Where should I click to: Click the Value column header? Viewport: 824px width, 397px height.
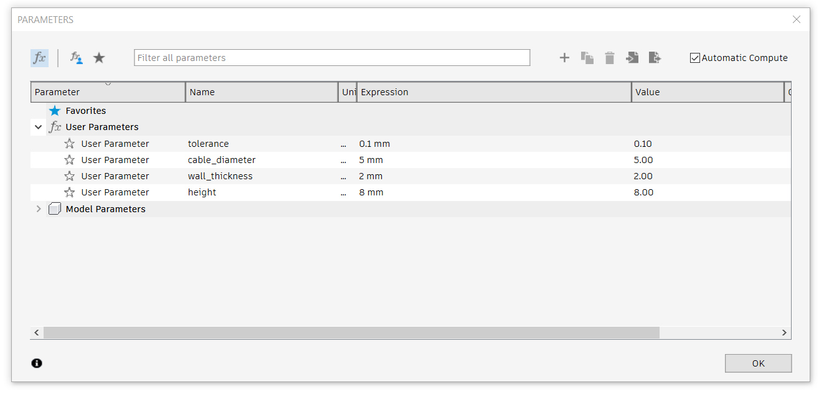click(708, 92)
